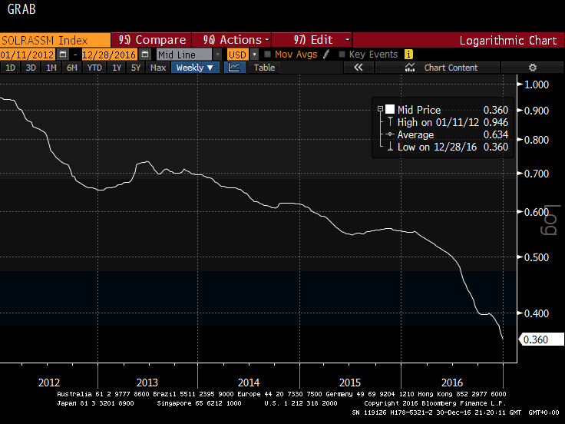
Task: Select the Max range tab
Action: 158,68
